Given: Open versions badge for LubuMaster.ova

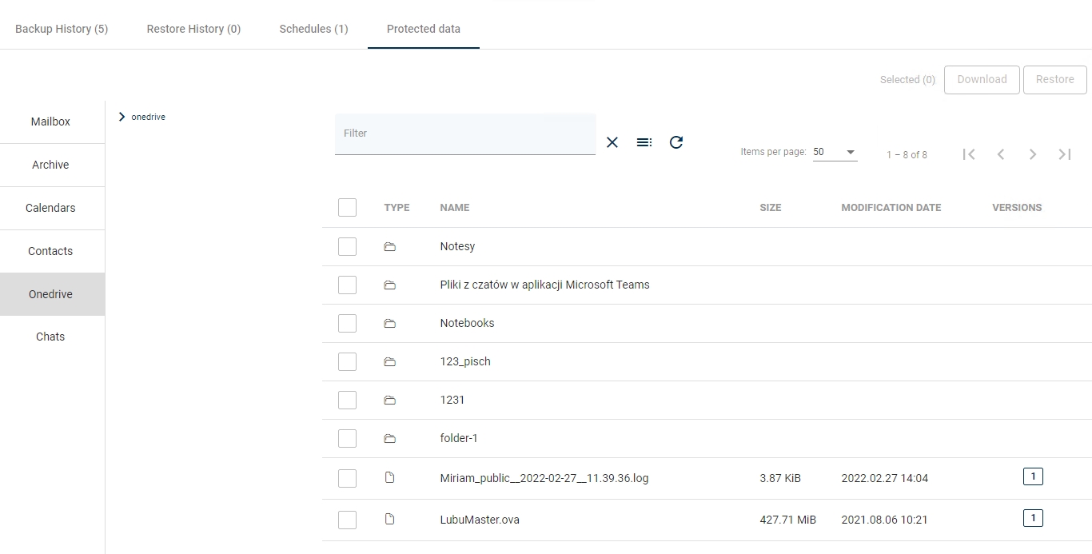Looking at the screenshot, I should (x=1033, y=518).
